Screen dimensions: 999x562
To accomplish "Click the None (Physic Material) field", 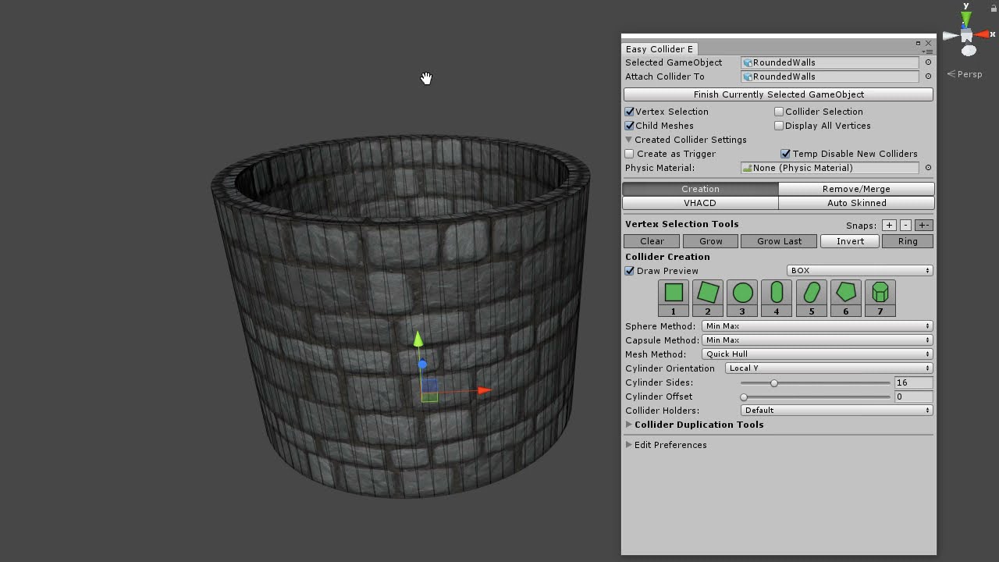I will click(x=830, y=168).
